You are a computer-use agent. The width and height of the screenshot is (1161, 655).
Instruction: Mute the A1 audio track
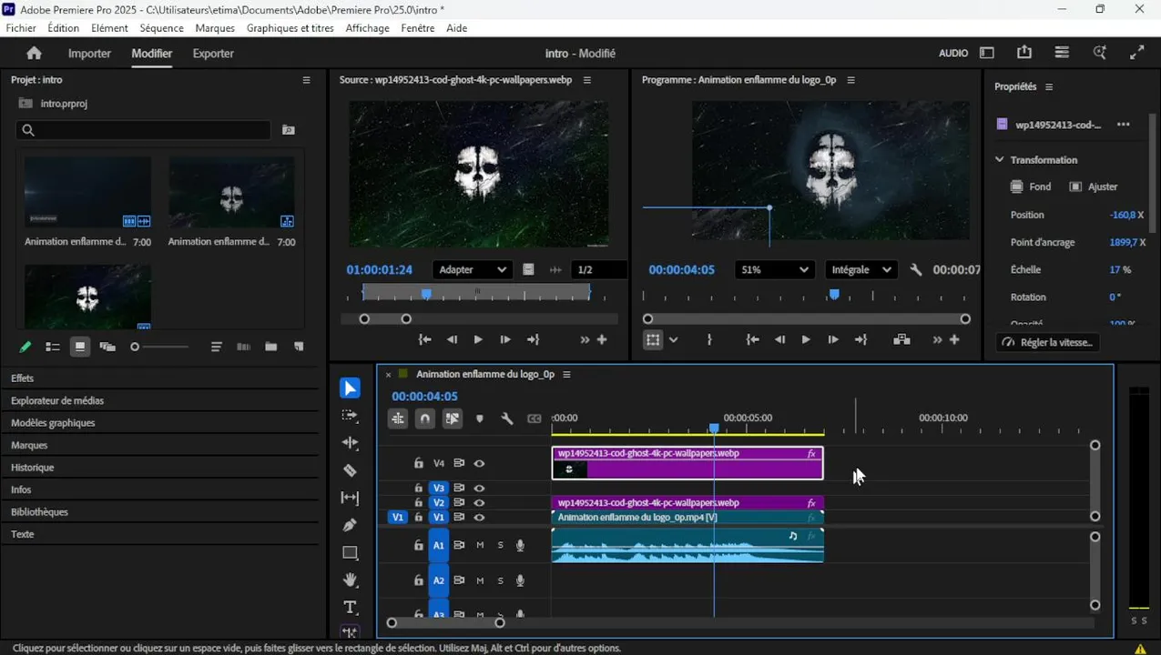(x=480, y=545)
